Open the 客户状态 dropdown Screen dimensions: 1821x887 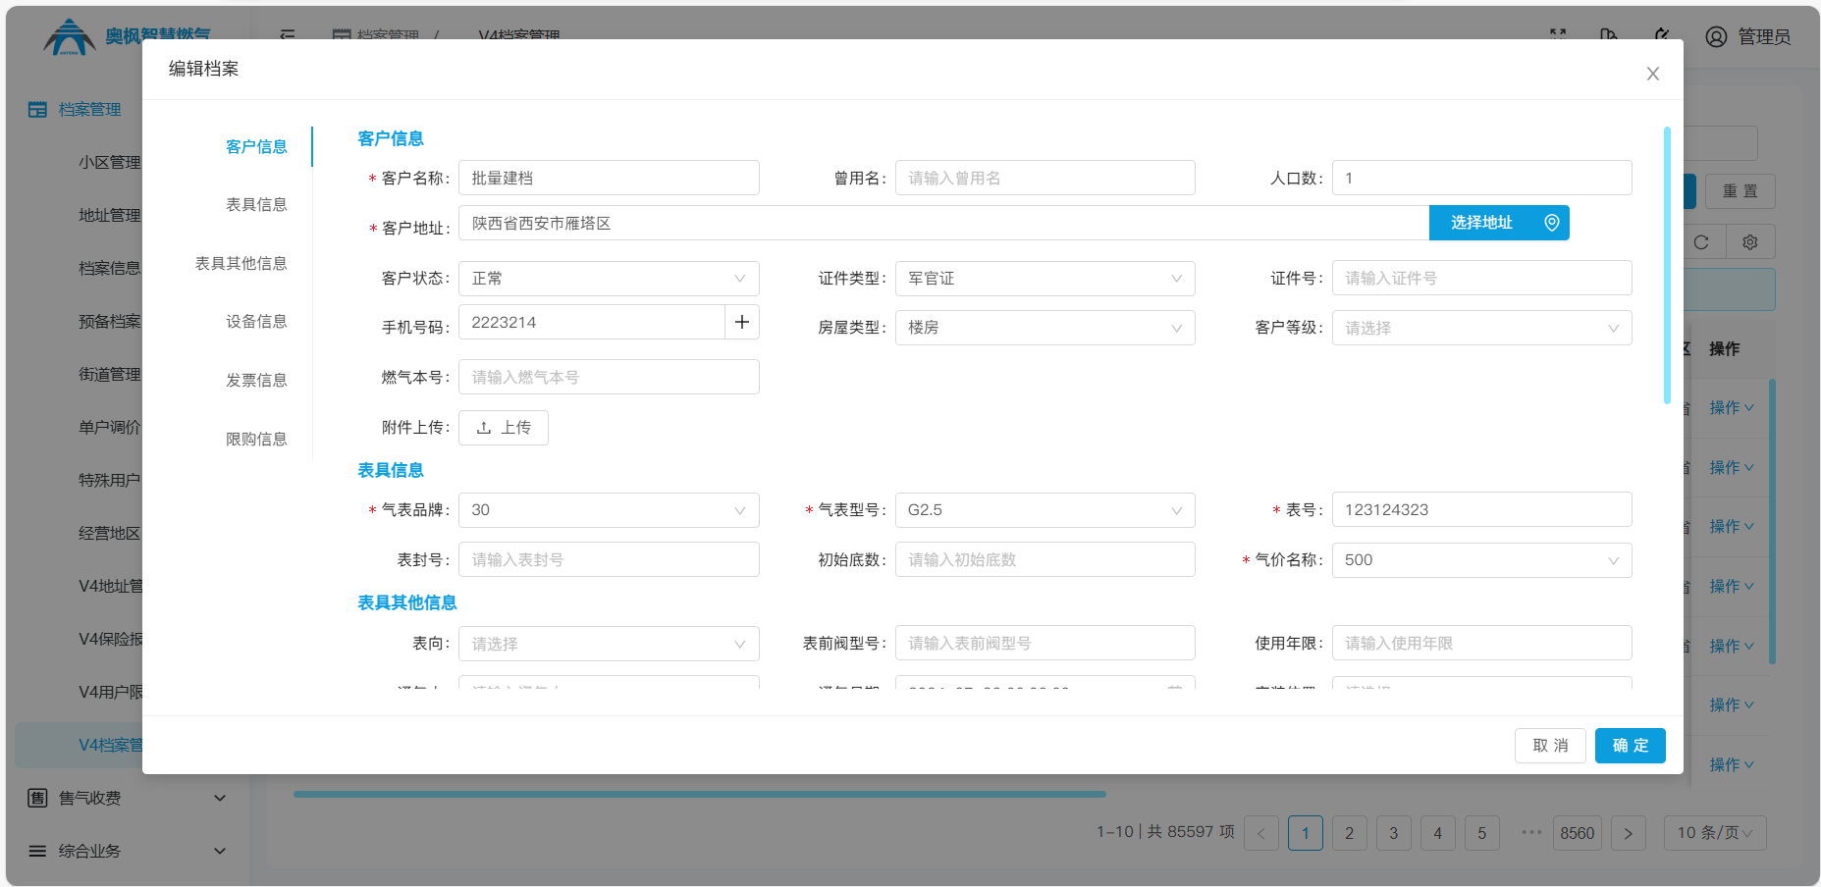(x=609, y=279)
